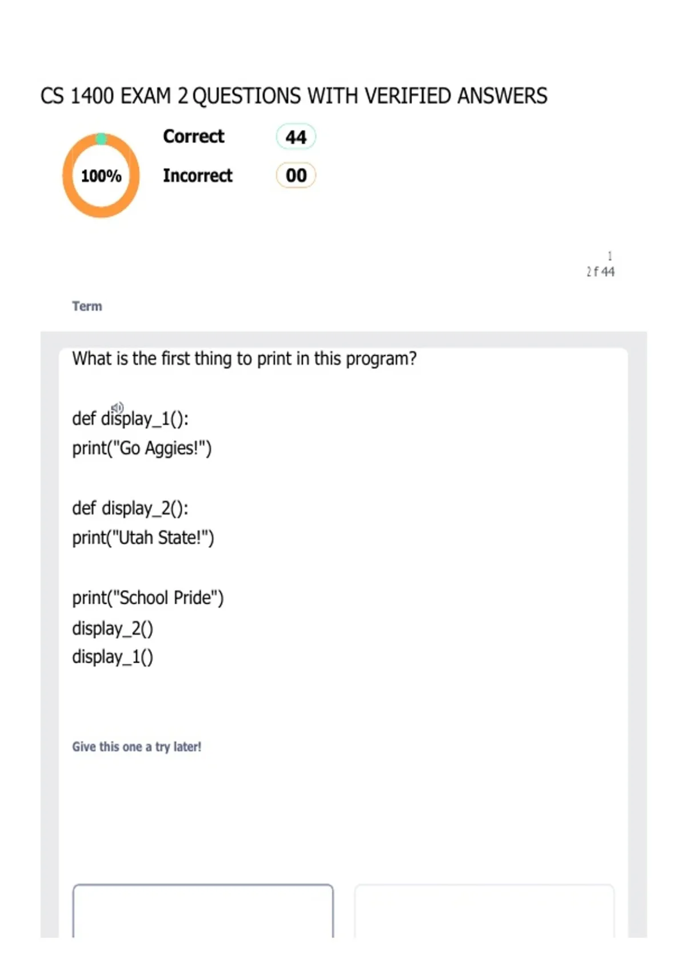Choose the left highlighted answer box
This screenshot has height=972, width=686.
coord(203,911)
